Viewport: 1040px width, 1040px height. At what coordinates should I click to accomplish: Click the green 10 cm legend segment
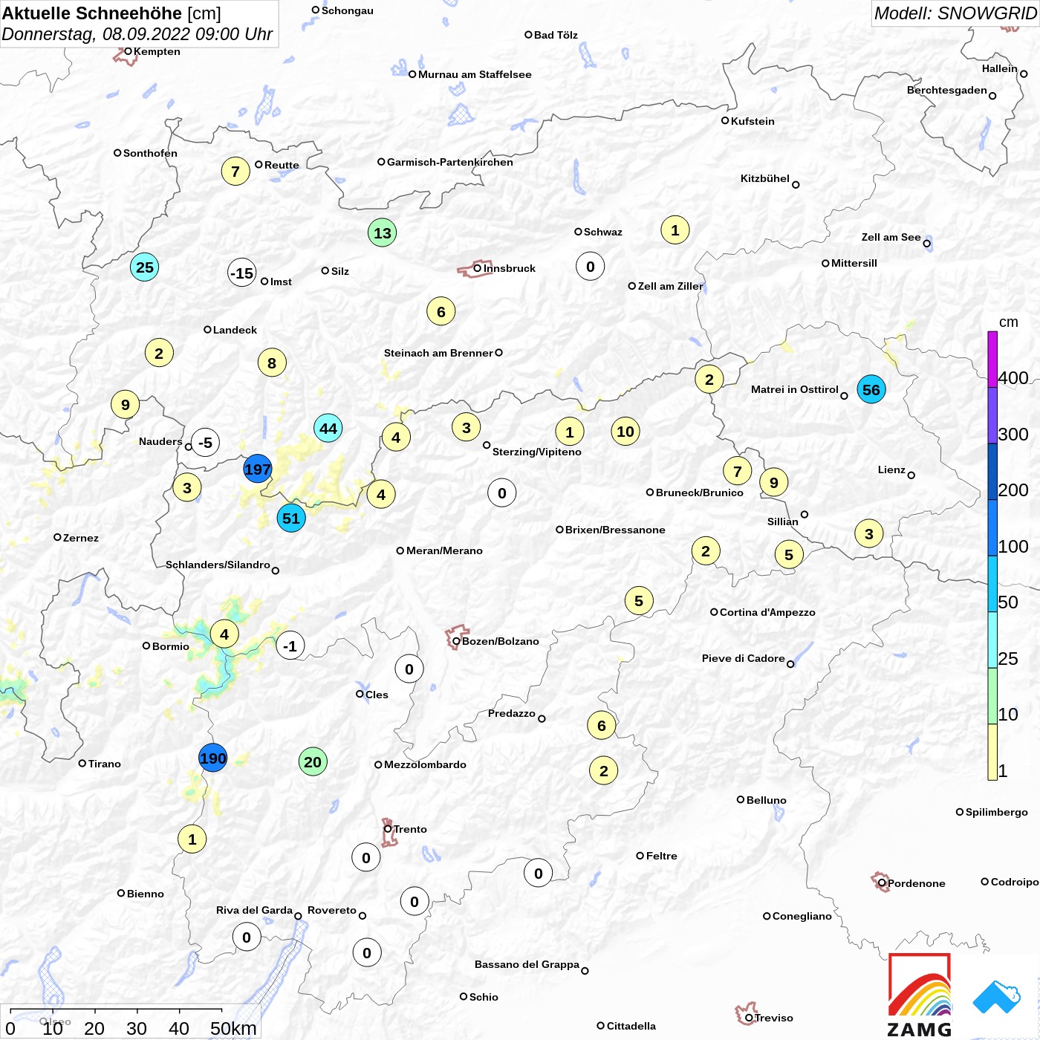[992, 696]
